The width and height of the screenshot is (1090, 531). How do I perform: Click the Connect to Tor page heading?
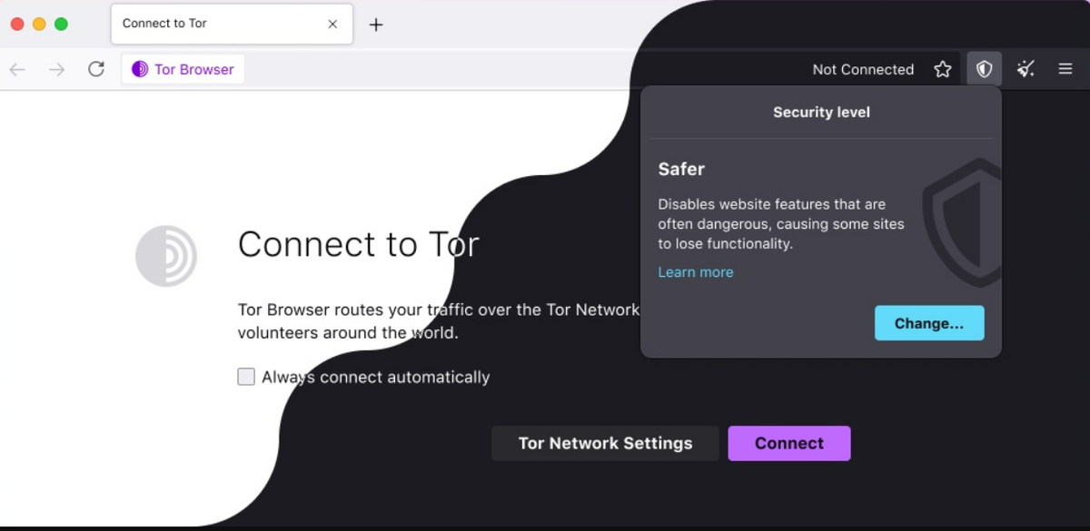358,244
